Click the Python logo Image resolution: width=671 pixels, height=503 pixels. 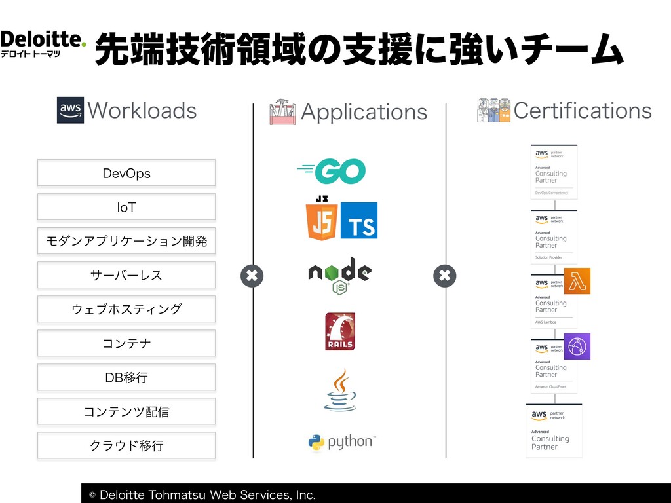coord(342,442)
